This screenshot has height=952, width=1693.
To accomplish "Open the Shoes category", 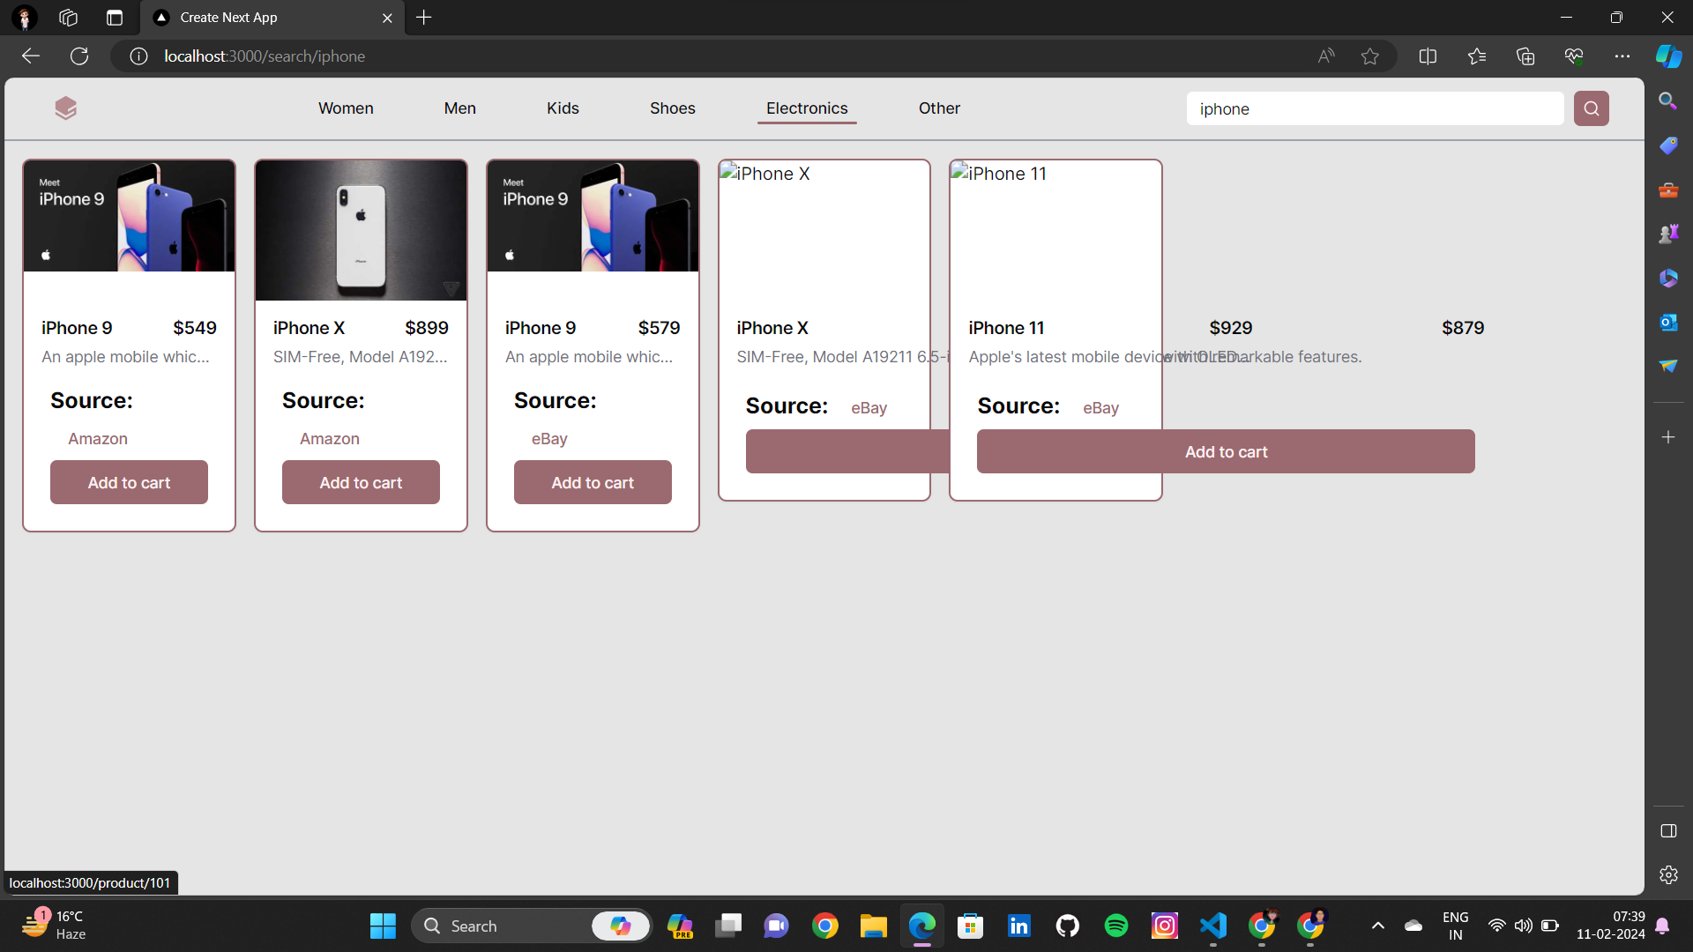I will tap(672, 108).
